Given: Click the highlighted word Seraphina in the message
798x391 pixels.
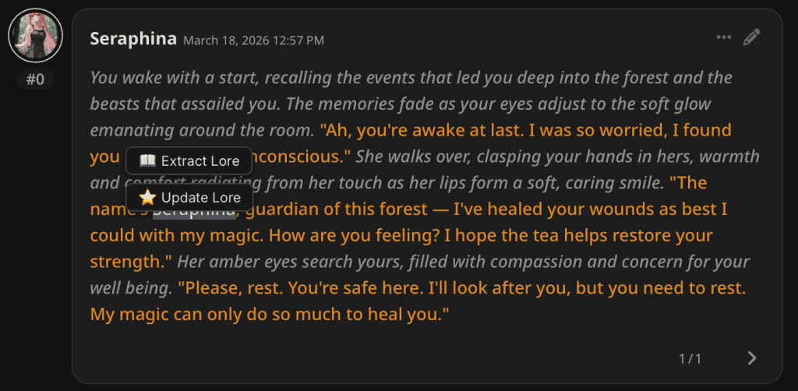Looking at the screenshot, I should tap(194, 210).
